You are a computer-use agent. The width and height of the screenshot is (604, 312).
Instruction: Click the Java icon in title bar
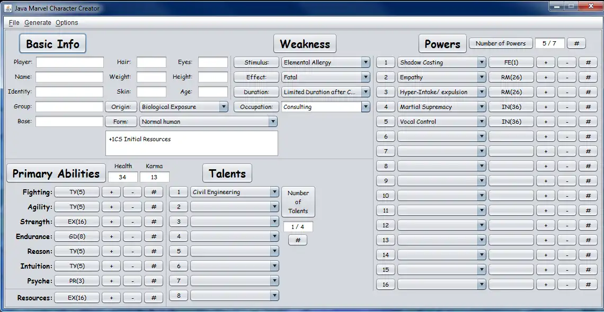[8, 8]
